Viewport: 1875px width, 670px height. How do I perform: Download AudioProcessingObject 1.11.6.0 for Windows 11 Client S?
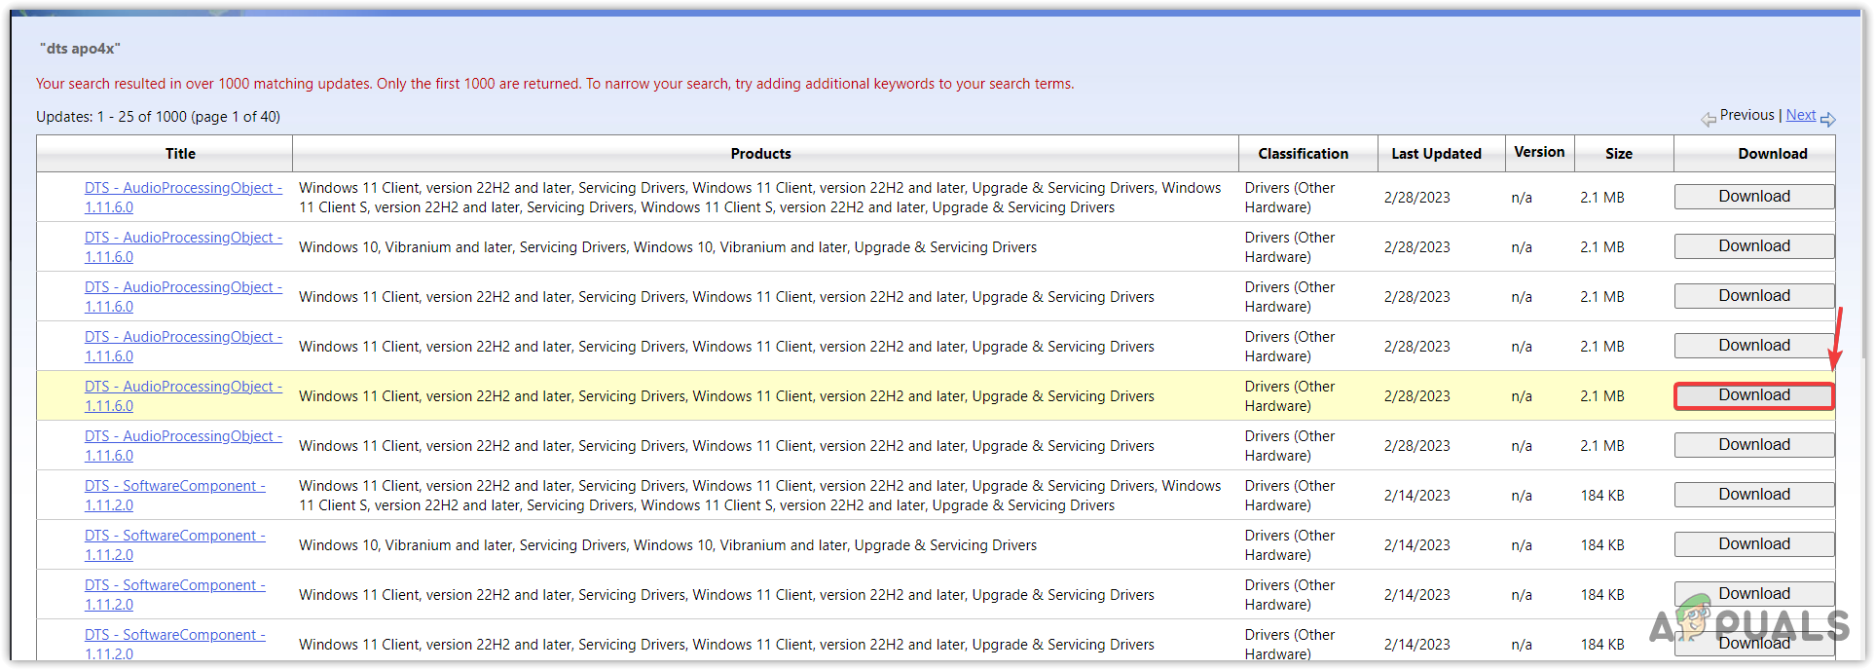coord(1754,197)
